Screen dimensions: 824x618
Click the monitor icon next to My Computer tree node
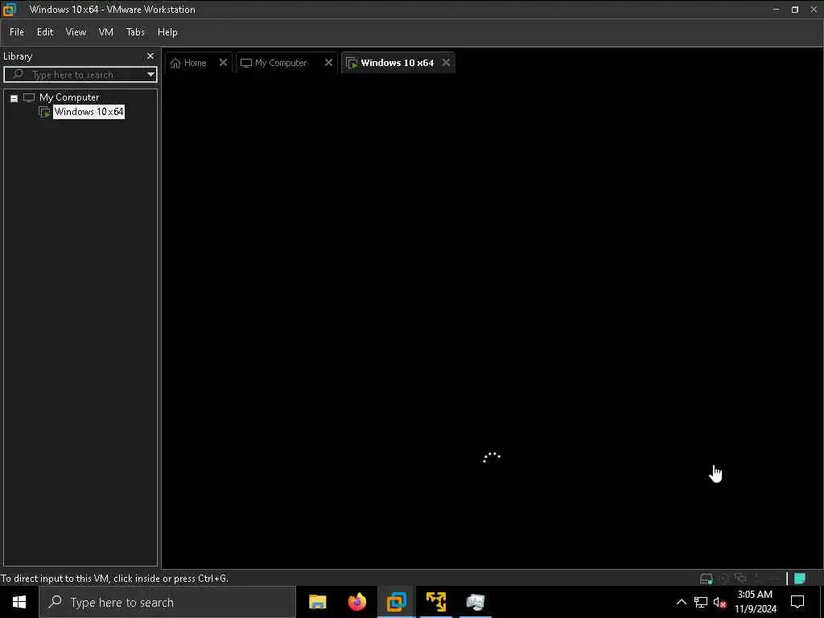pos(29,97)
